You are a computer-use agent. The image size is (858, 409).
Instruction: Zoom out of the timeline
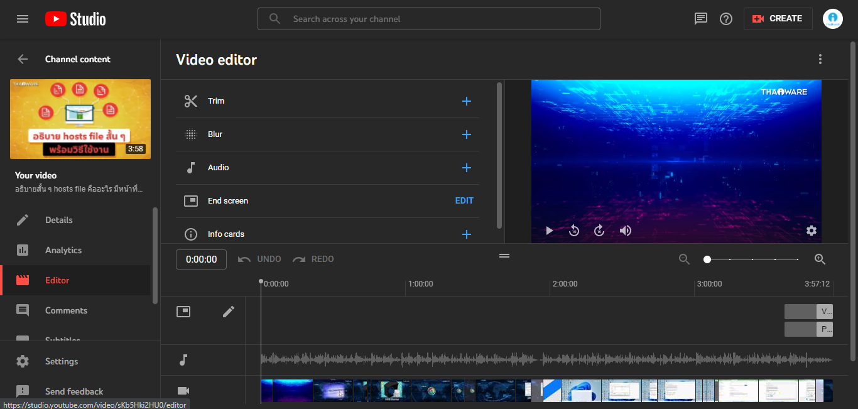tap(685, 259)
